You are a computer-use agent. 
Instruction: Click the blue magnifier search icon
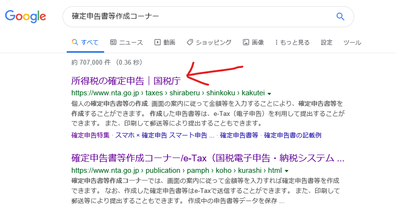coord(340,17)
